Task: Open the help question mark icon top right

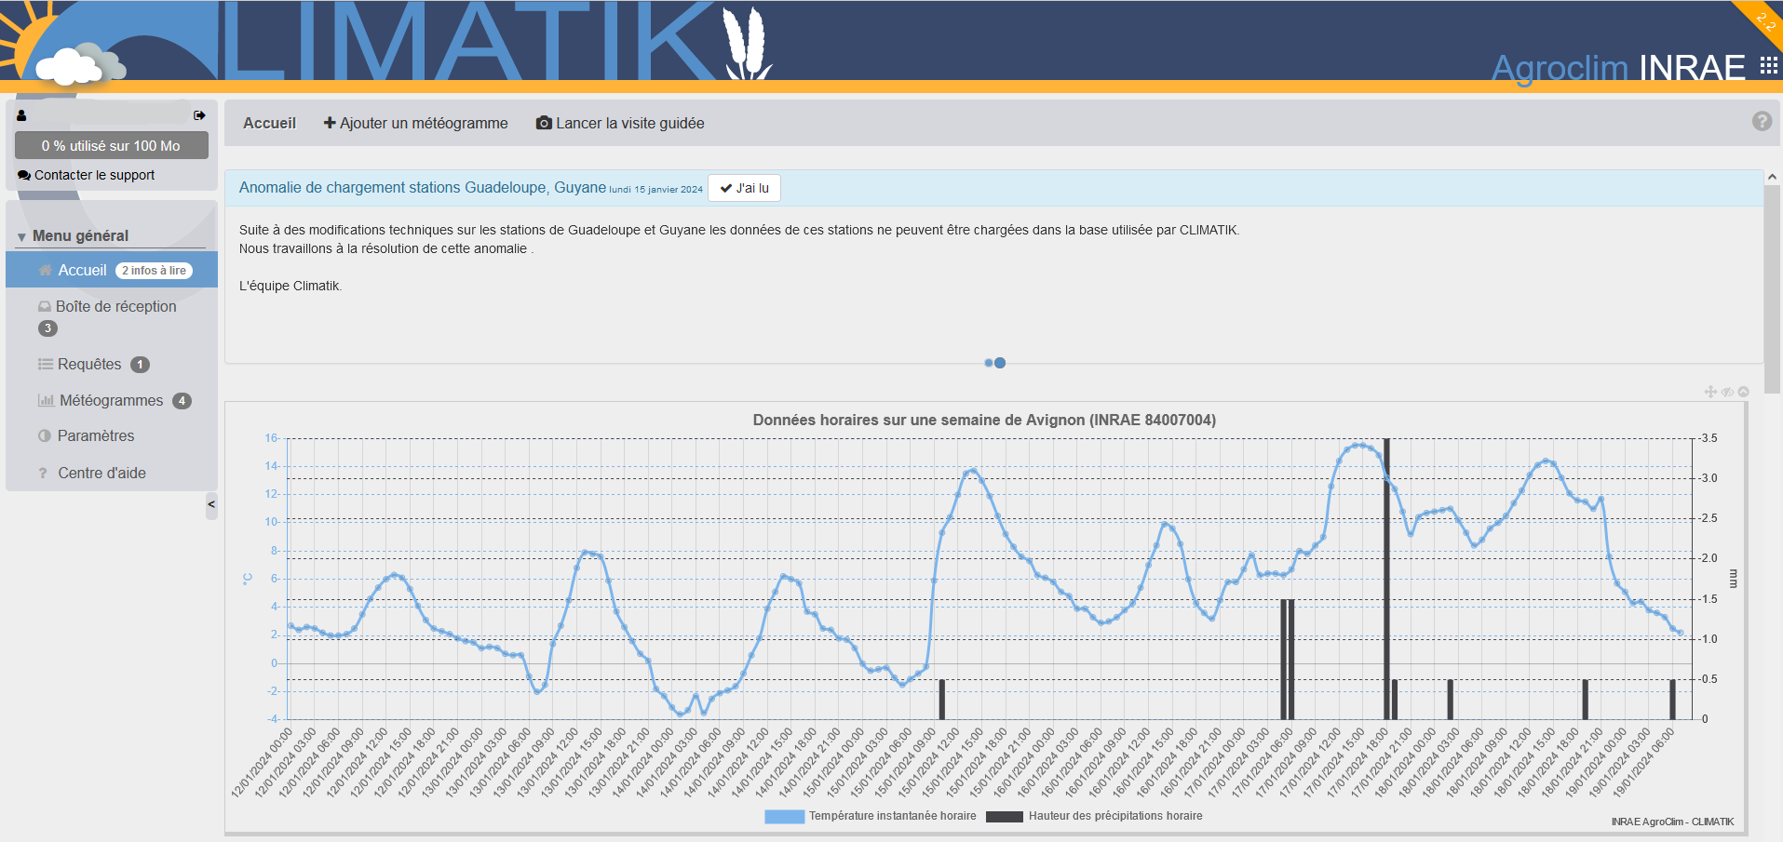Action: click(x=1762, y=122)
